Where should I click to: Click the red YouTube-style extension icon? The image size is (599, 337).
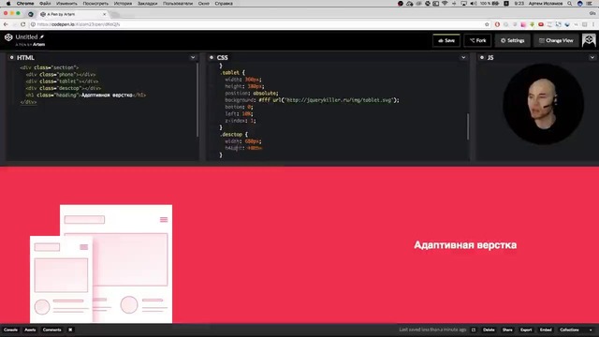click(541, 24)
